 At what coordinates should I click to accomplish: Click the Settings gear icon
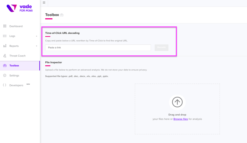click(x=5, y=75)
